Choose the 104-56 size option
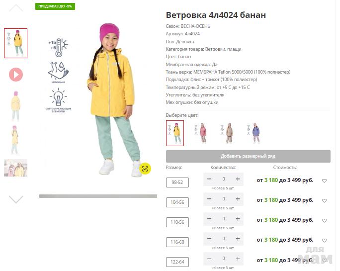The height and width of the screenshot is (271, 340). pyautogui.click(x=177, y=202)
